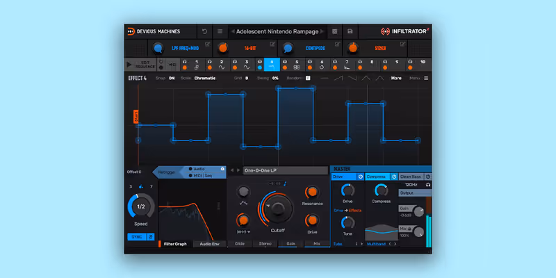Image resolution: width=556 pixels, height=278 pixels.
Task: Click the Clean Bass 120Hz headphone icon
Action: coord(428,185)
